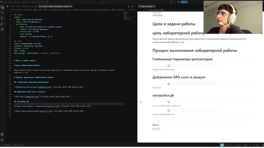Open the View menu
264x148 pixels.
click(x=24, y=2)
